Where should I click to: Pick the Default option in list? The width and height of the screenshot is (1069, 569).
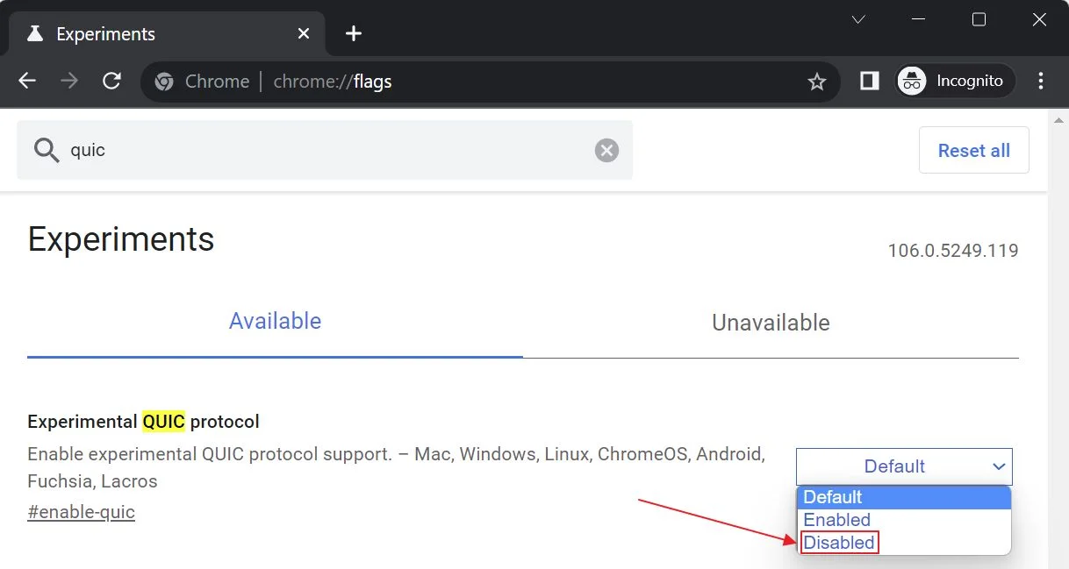coord(833,497)
